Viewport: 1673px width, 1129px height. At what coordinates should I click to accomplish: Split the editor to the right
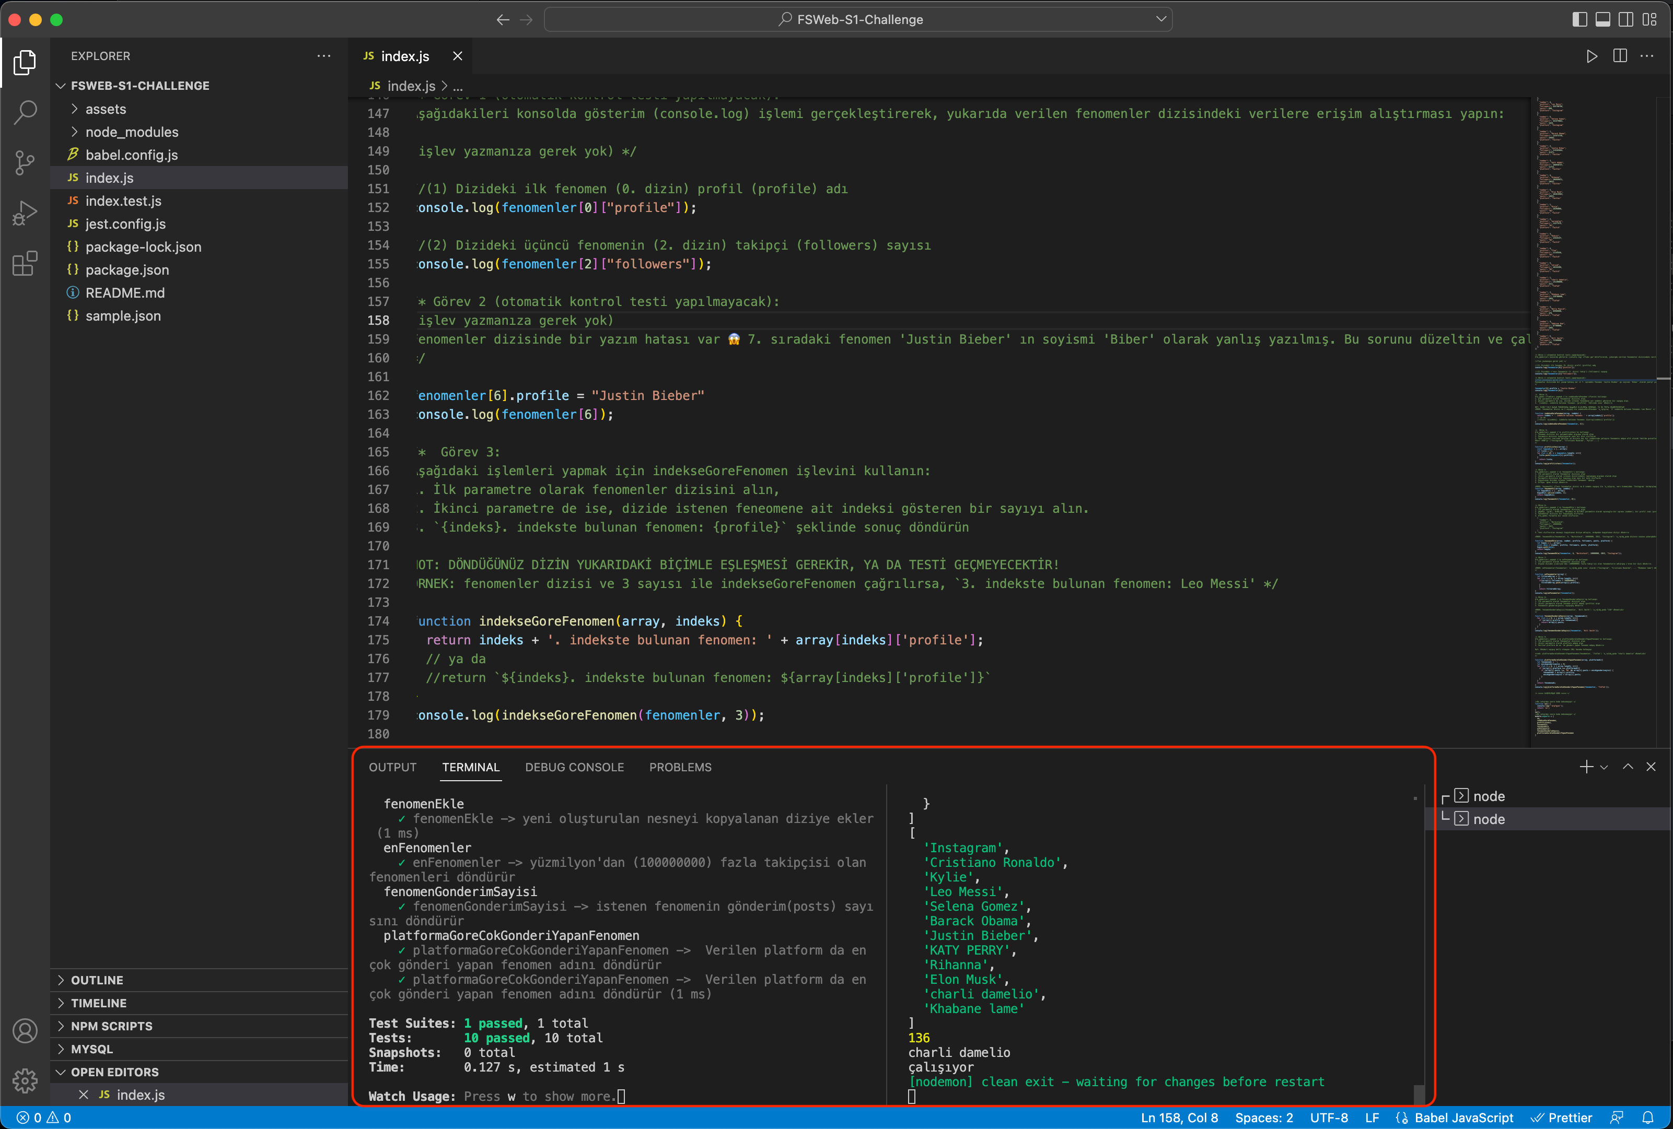[x=1620, y=56]
